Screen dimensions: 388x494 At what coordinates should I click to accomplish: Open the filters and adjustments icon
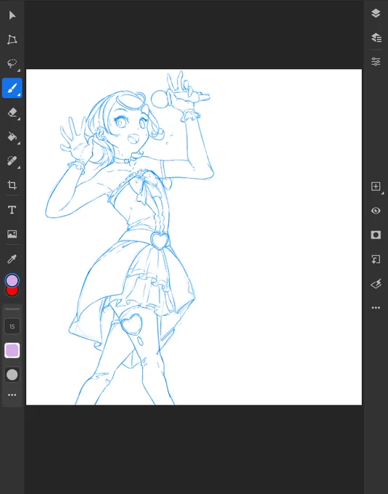point(376,283)
